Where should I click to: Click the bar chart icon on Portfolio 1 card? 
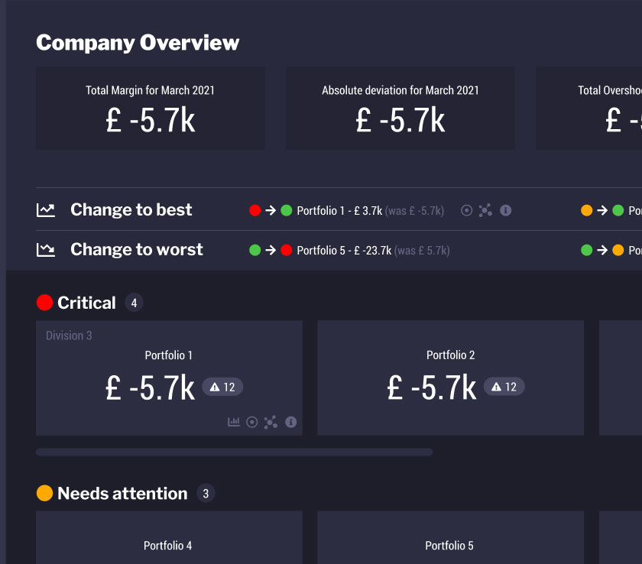click(x=234, y=422)
